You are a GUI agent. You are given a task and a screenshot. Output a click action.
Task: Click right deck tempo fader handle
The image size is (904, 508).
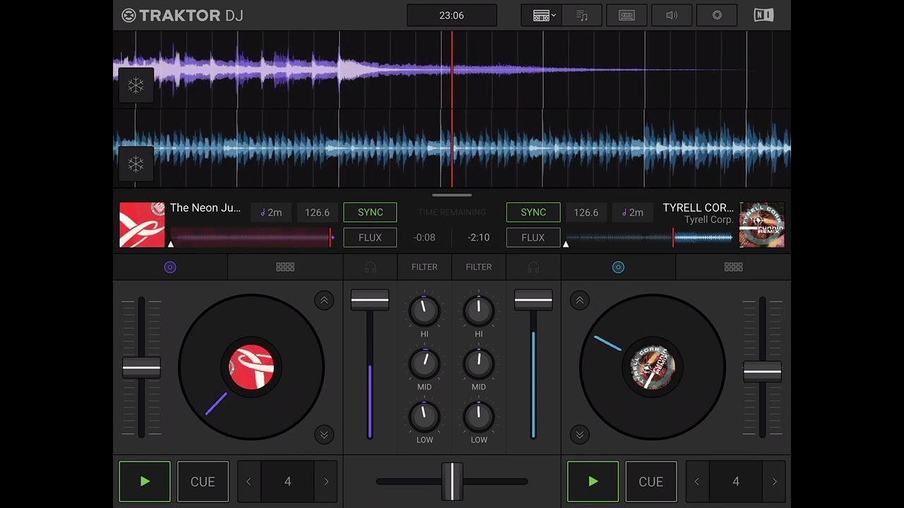[x=762, y=371]
